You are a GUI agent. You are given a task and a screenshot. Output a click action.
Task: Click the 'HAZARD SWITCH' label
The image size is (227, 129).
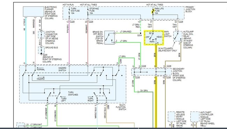62,69
